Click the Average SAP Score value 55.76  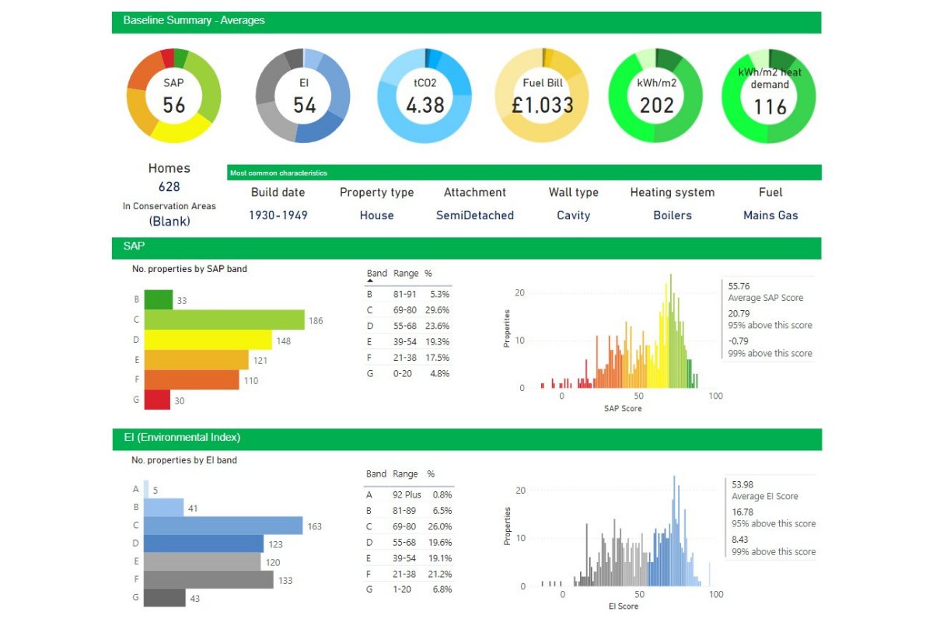point(739,285)
